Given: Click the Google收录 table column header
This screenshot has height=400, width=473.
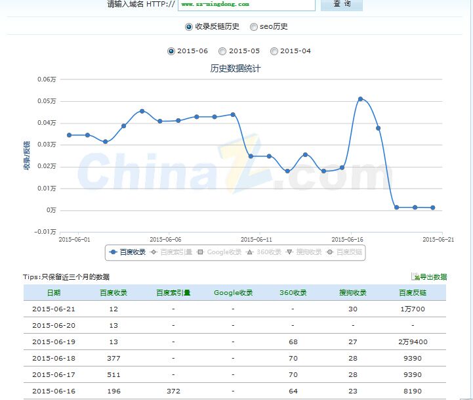Looking at the screenshot, I should click(x=233, y=293).
